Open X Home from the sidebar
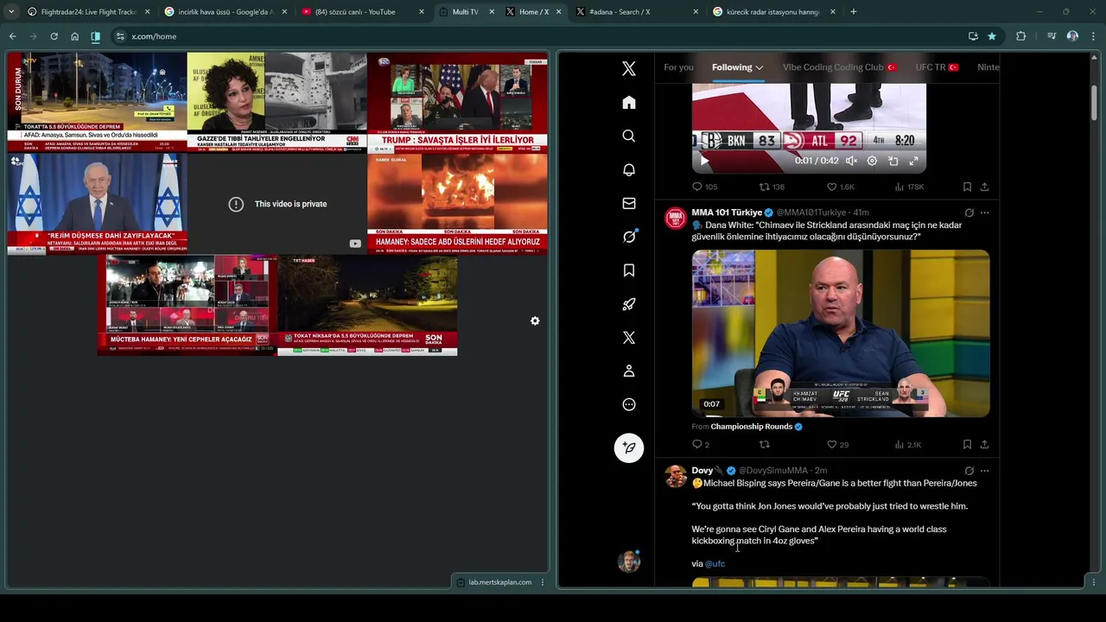Image resolution: width=1106 pixels, height=622 pixels. (x=629, y=103)
